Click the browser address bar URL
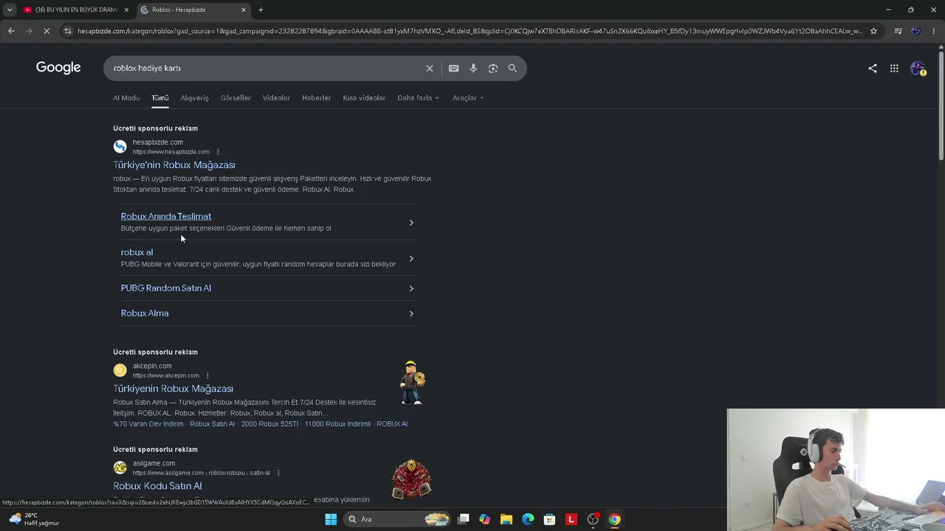Viewport: 945px width, 531px height. click(470, 31)
